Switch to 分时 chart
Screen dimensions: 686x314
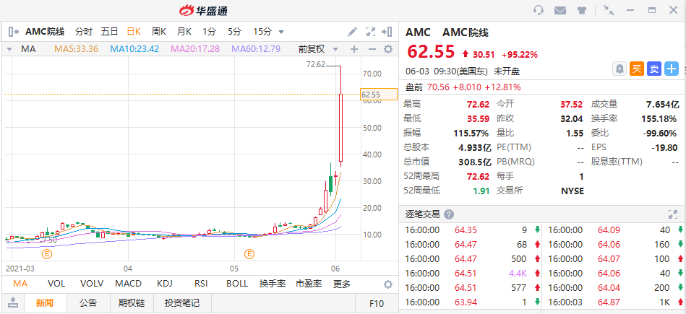click(x=84, y=32)
